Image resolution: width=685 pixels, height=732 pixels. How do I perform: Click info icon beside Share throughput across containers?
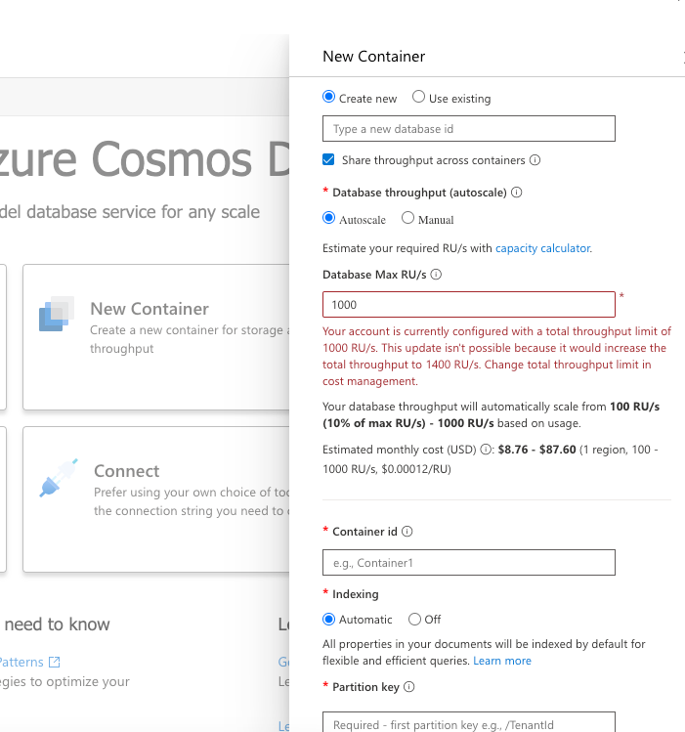535,160
